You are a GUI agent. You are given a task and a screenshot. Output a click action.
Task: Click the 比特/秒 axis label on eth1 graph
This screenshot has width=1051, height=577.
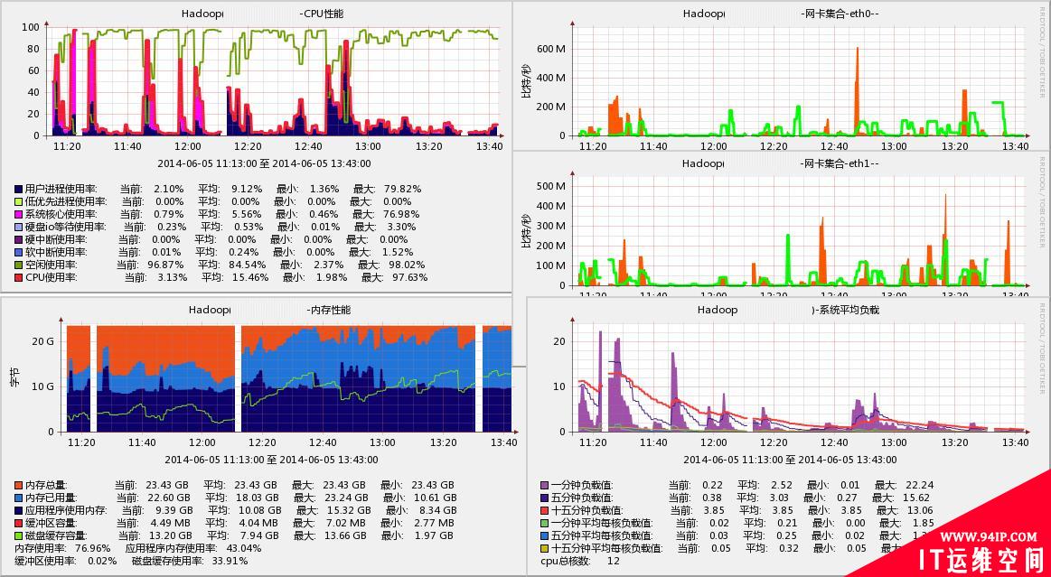tap(526, 233)
